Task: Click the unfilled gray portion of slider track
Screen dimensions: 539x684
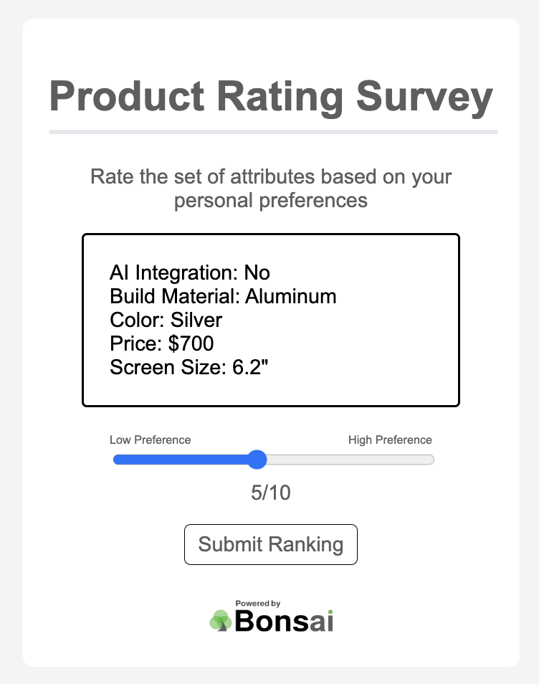Action: (351, 460)
